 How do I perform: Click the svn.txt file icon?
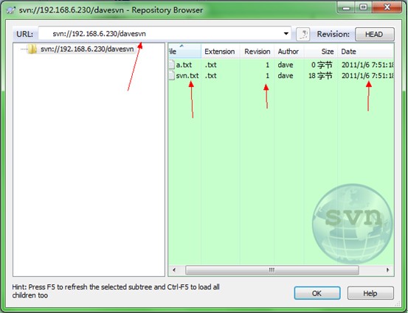point(171,76)
